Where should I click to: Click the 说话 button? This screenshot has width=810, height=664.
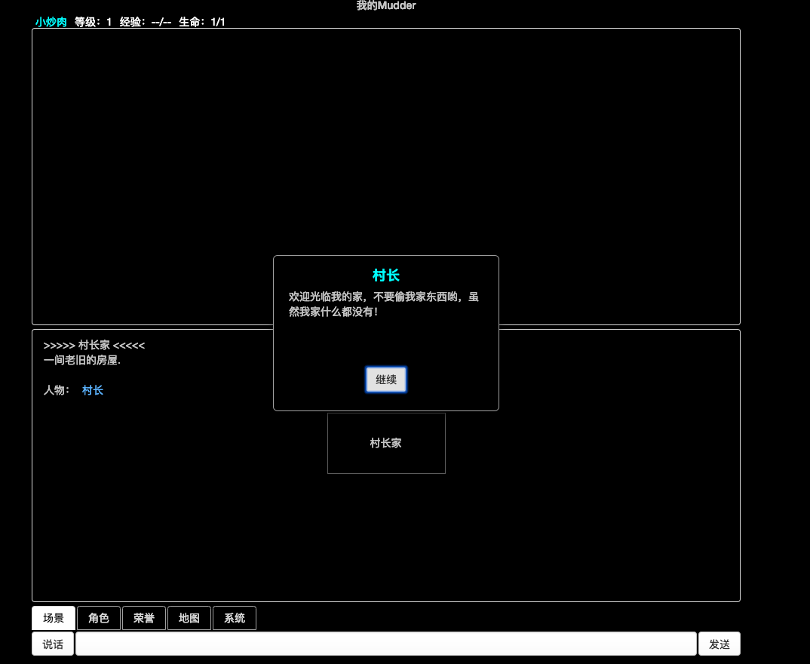pyautogui.click(x=53, y=644)
